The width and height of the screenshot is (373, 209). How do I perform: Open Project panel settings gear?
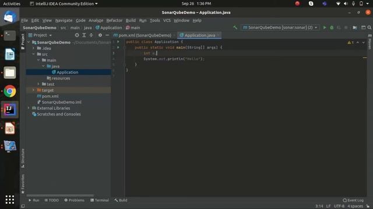coord(100,35)
